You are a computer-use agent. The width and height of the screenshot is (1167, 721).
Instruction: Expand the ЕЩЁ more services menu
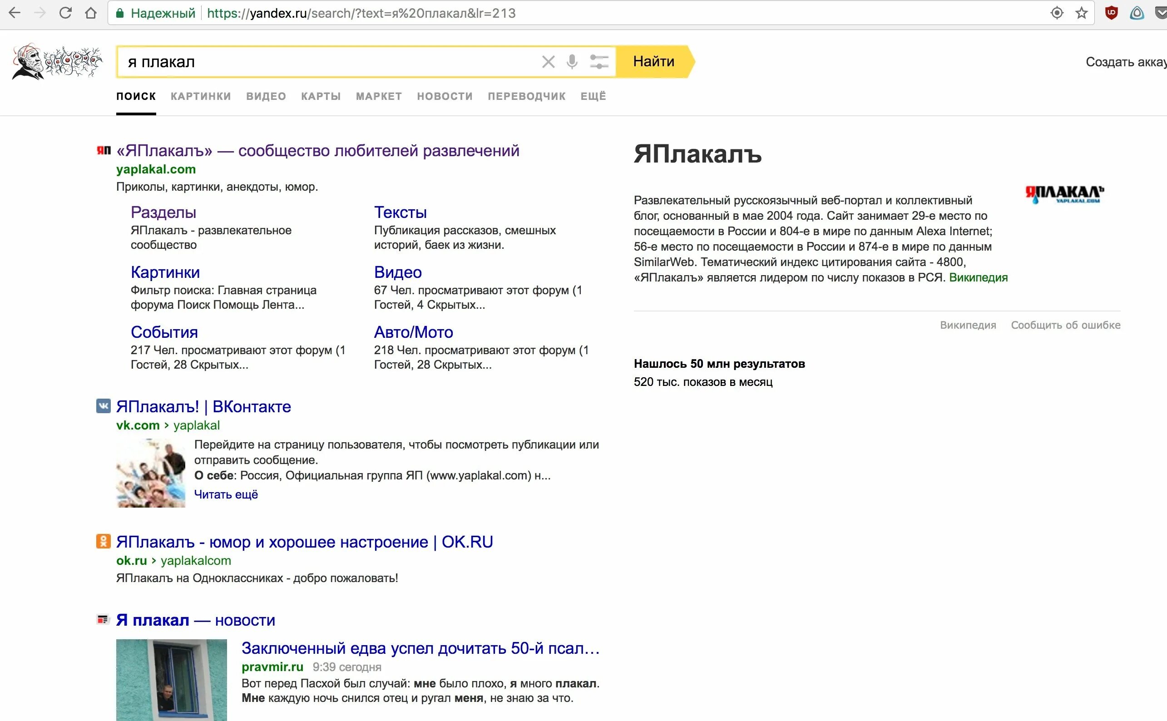pyautogui.click(x=593, y=96)
